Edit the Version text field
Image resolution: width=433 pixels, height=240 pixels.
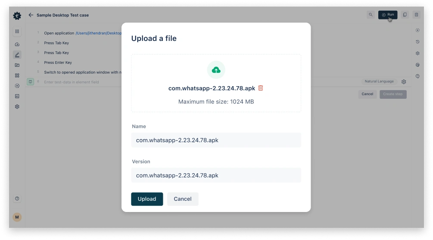coord(216,175)
